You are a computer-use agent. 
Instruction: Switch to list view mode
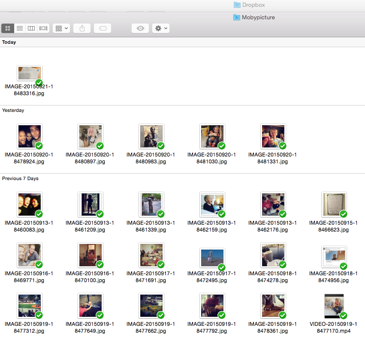coord(20,28)
